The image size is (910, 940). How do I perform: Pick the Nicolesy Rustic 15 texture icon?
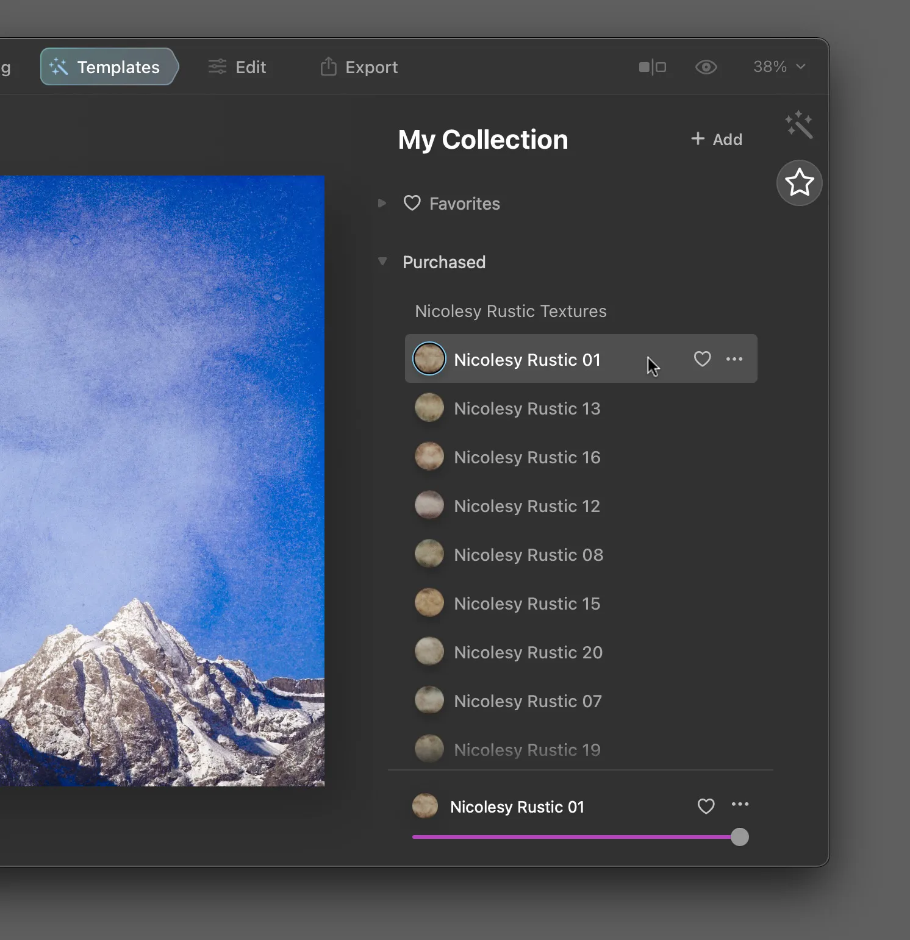[429, 603]
